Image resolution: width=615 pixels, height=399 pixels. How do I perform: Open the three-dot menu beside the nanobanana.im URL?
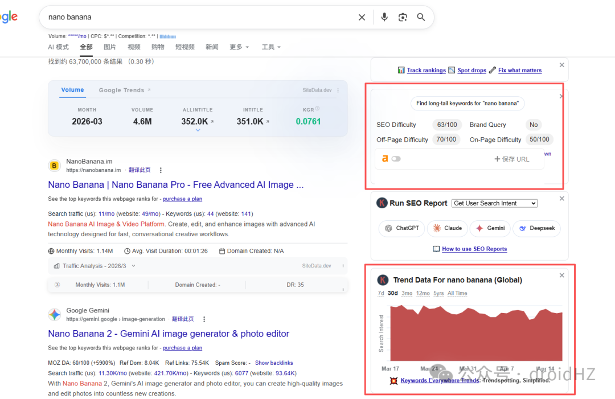tap(161, 170)
